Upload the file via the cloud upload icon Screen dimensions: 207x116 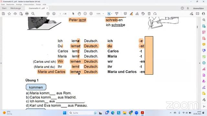tap(15, 14)
